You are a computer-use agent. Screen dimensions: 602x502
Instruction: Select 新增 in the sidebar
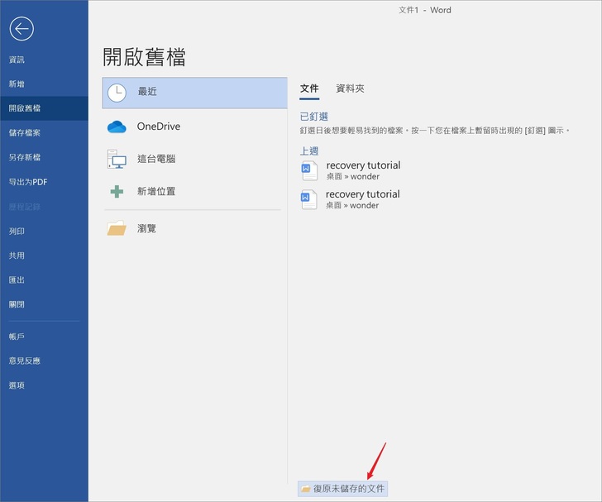pos(17,84)
